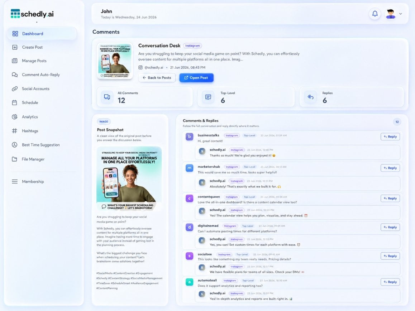Expand the profile menu chevron
415x311 pixels.
[x=400, y=14]
